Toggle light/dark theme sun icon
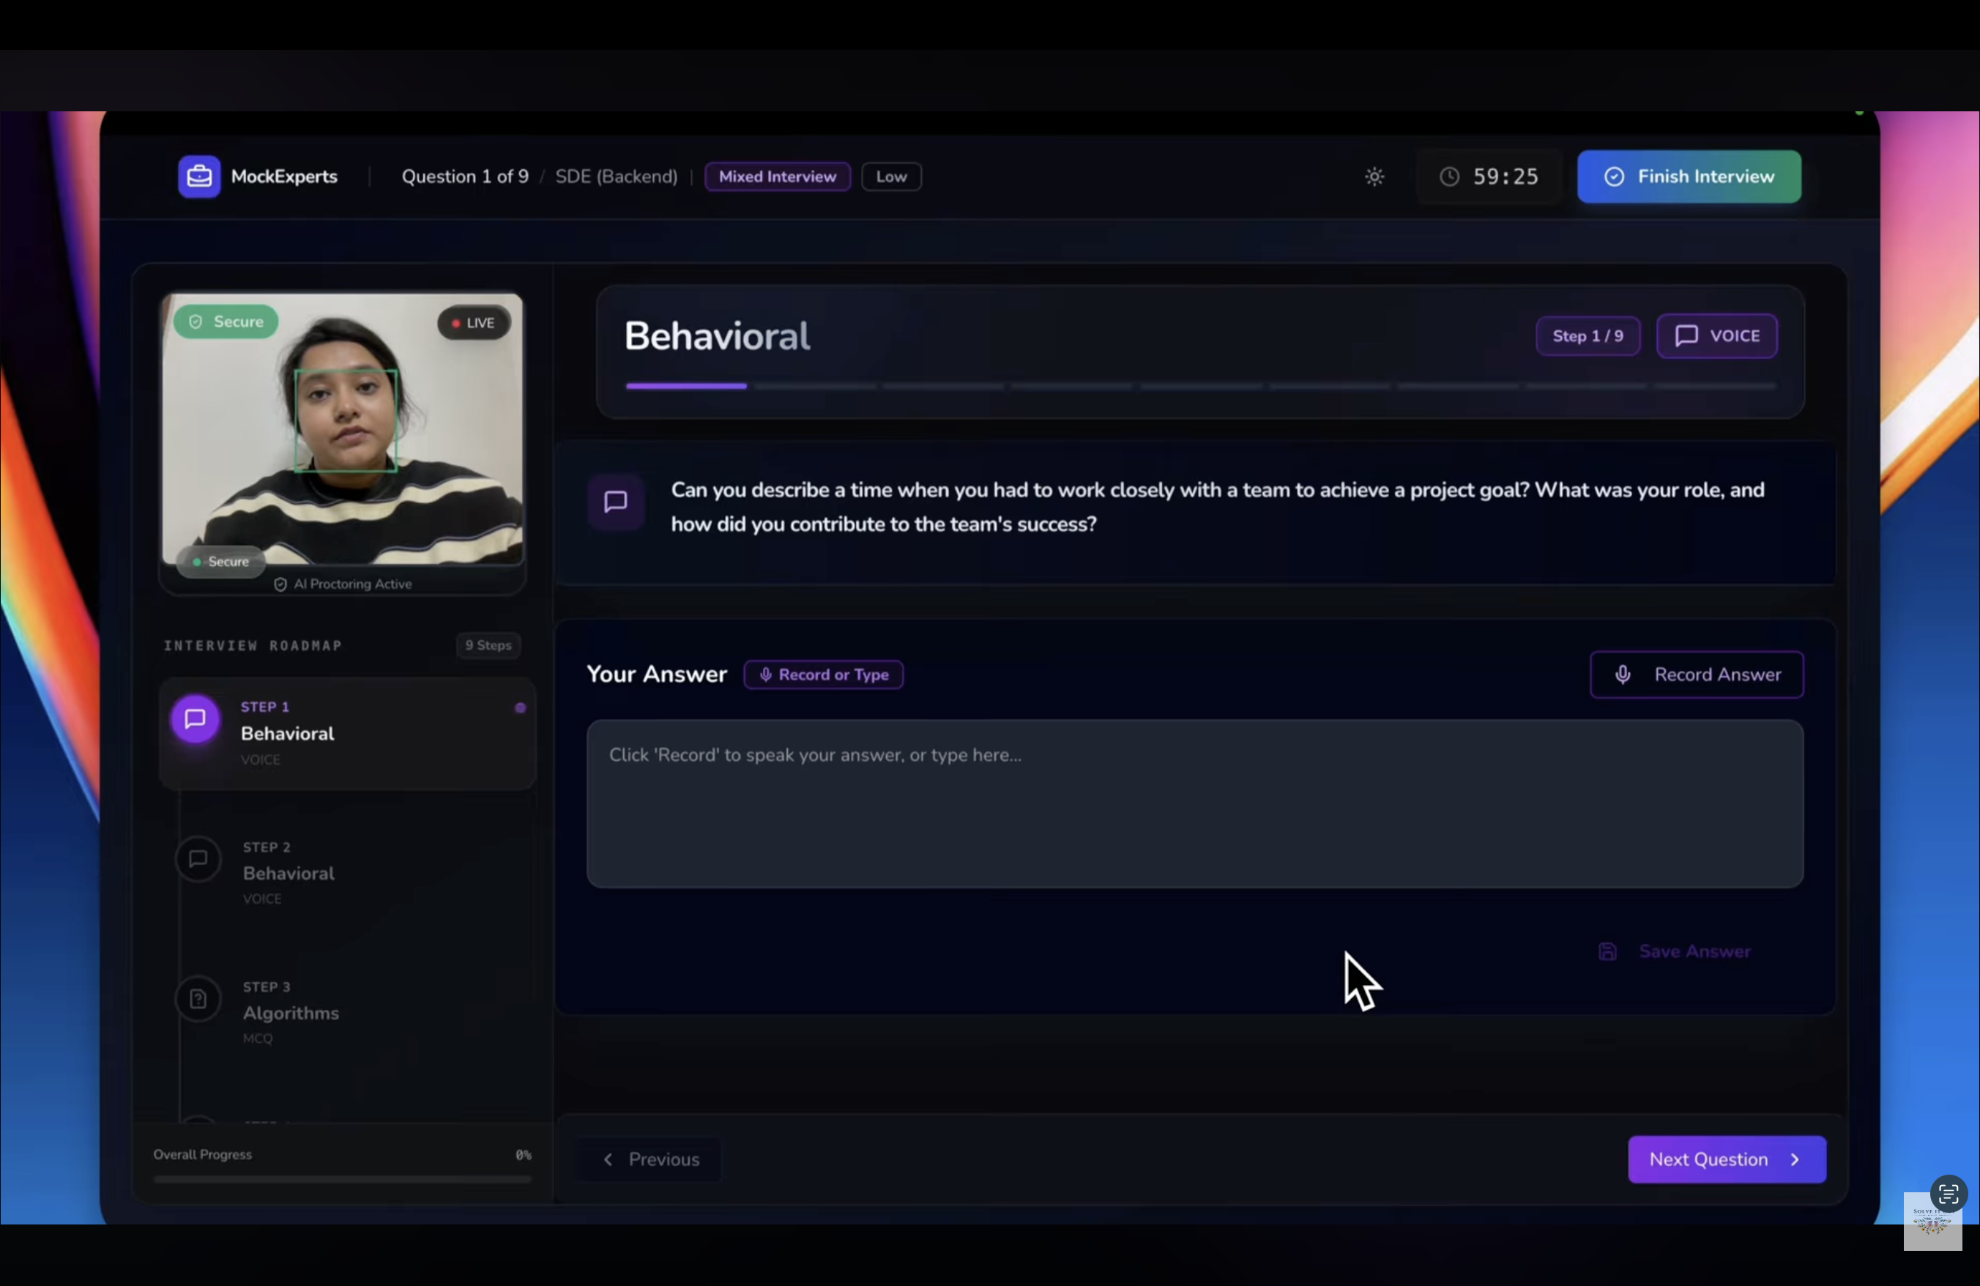Image resolution: width=1980 pixels, height=1286 pixels. [1374, 176]
